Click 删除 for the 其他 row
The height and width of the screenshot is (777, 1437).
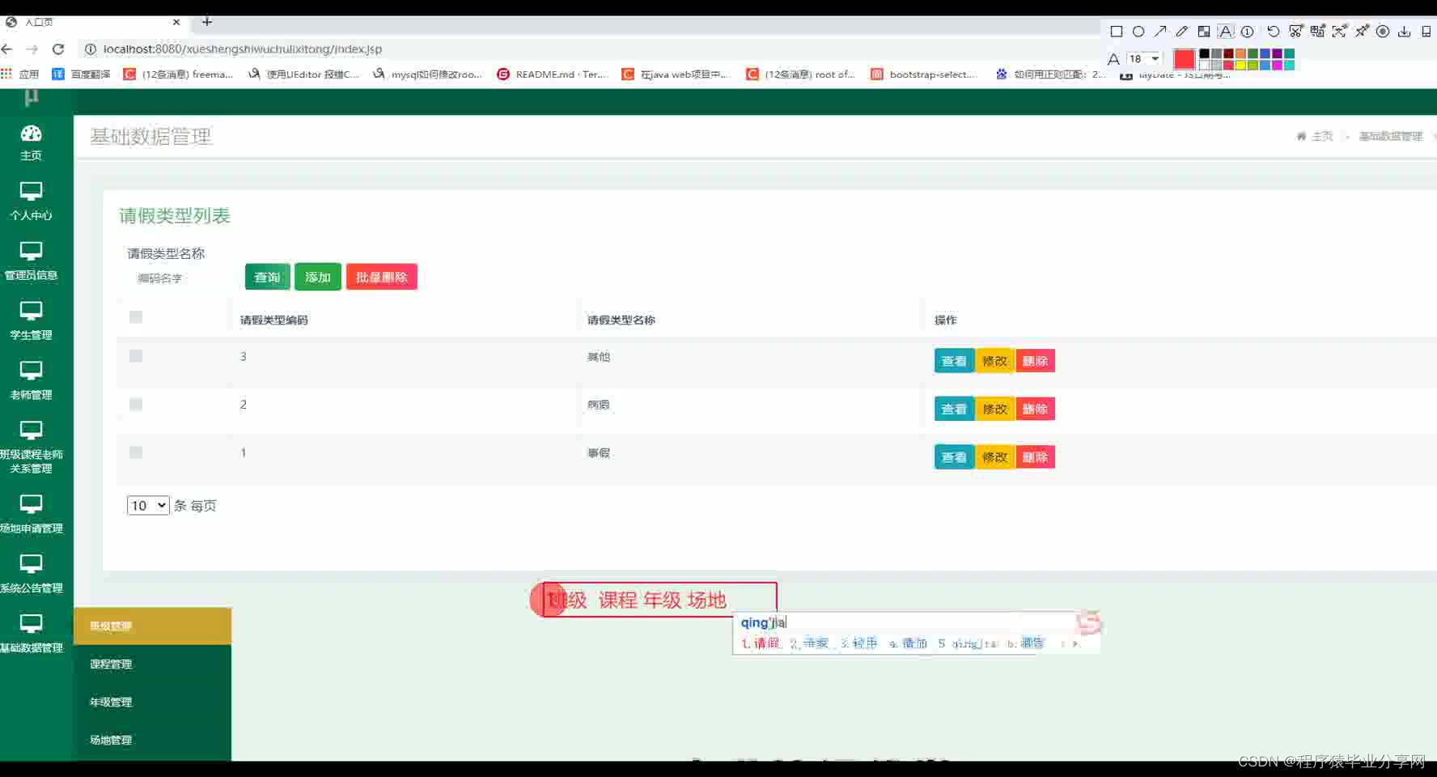pyautogui.click(x=1035, y=361)
